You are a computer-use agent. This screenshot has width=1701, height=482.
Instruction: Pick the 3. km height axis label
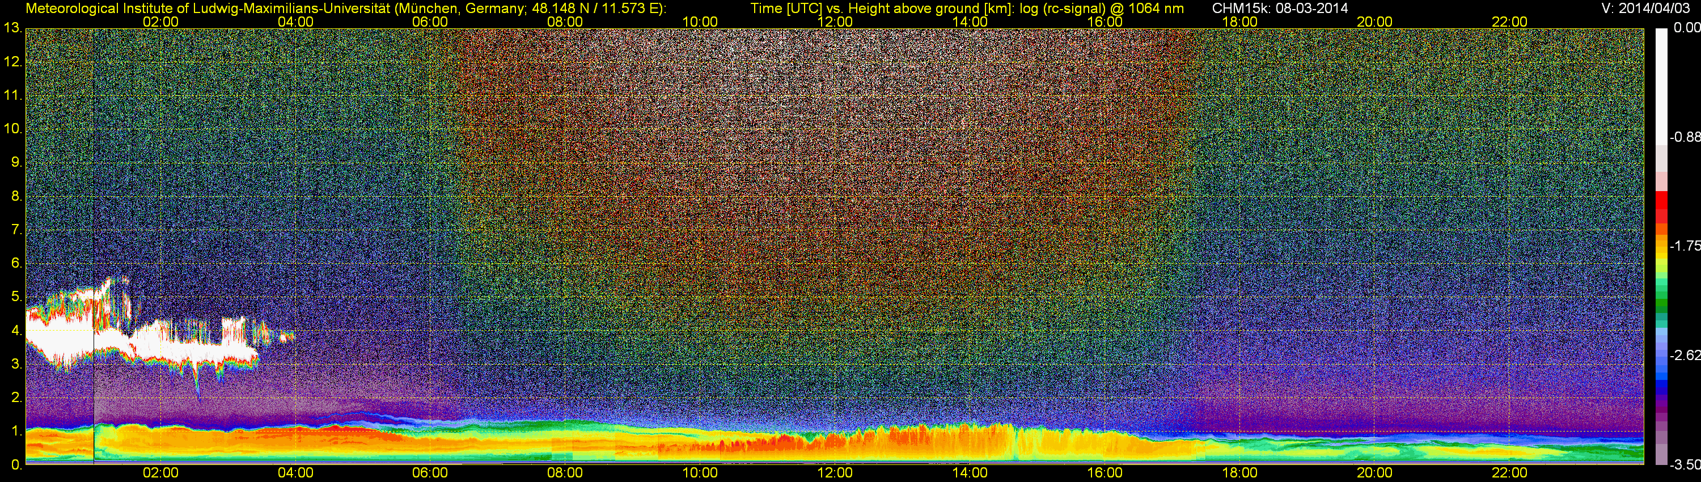tap(17, 364)
